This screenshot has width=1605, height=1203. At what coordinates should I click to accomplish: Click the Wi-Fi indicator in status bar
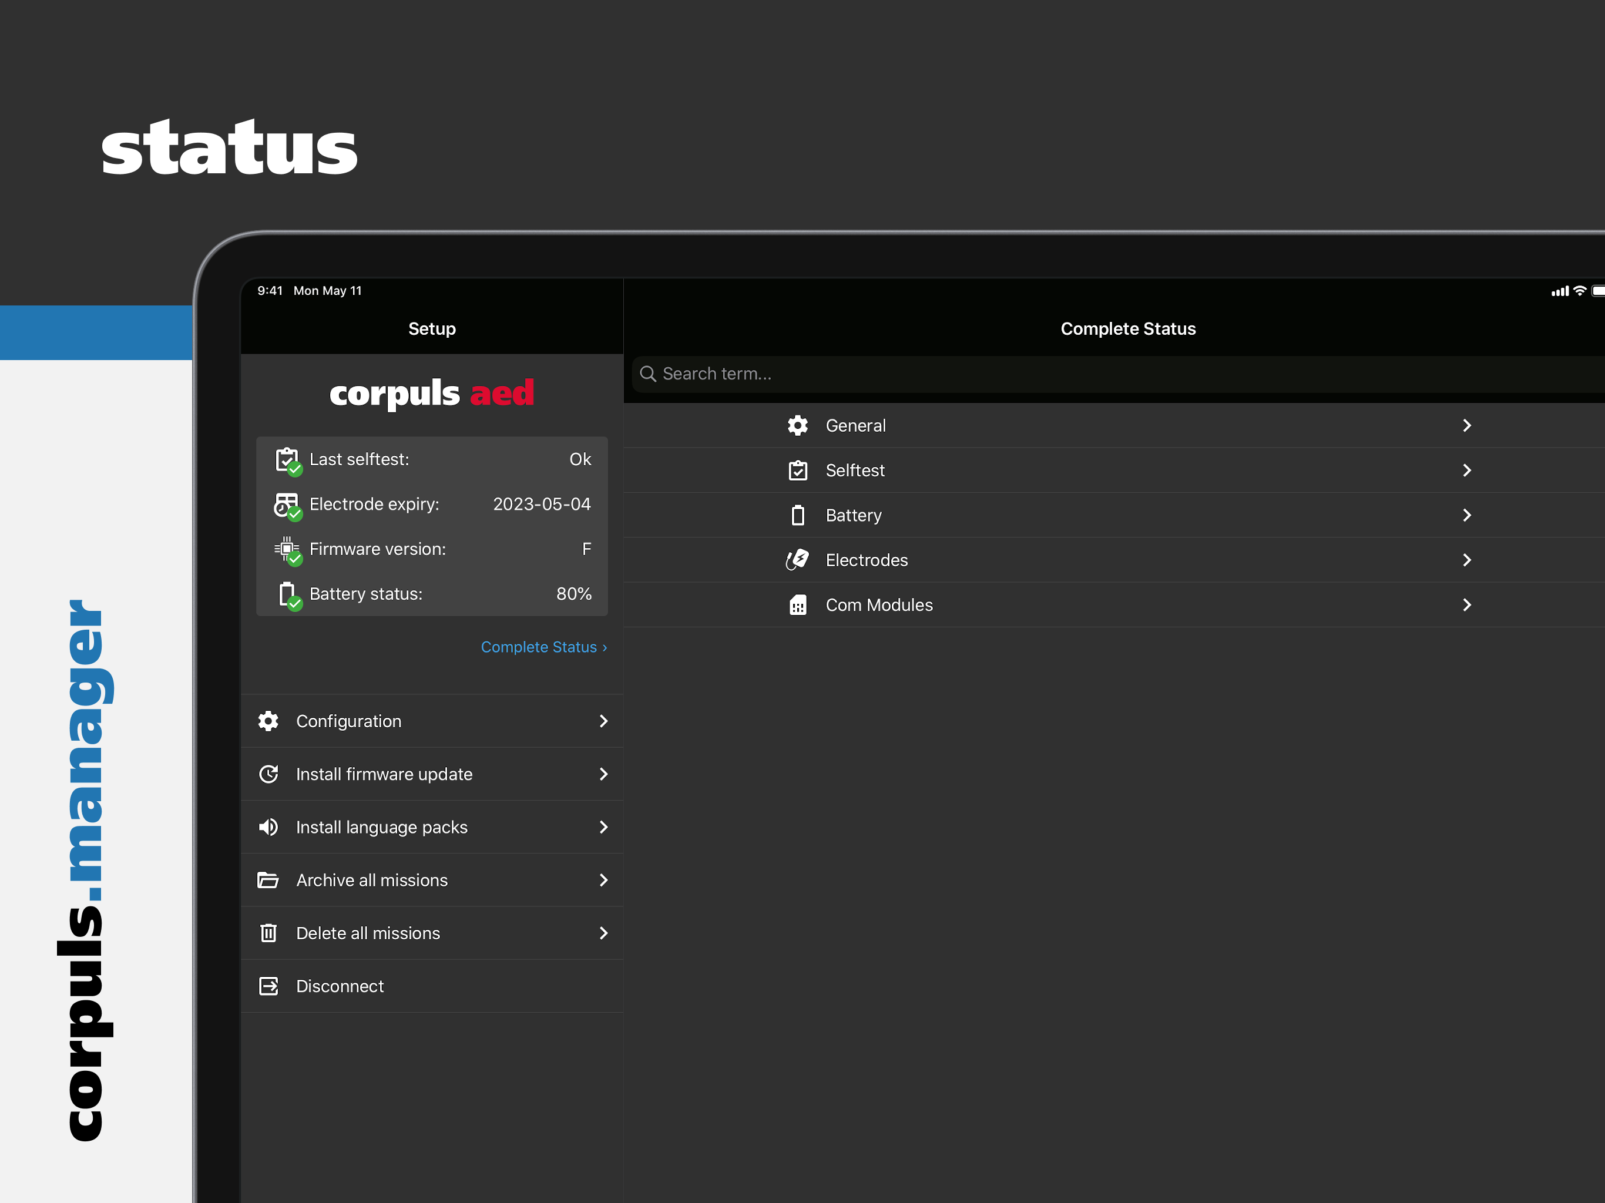pyautogui.click(x=1580, y=291)
